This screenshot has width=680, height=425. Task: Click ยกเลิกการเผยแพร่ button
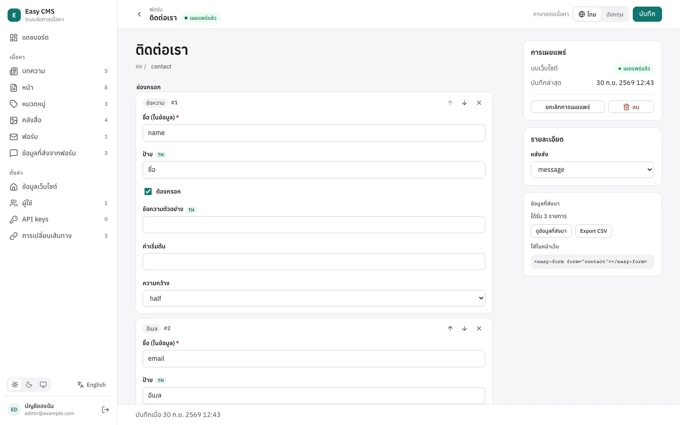click(568, 107)
